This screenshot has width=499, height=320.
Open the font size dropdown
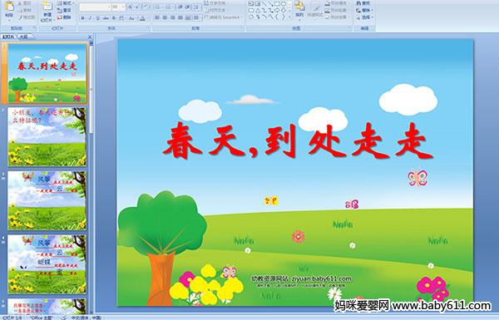(x=123, y=7)
